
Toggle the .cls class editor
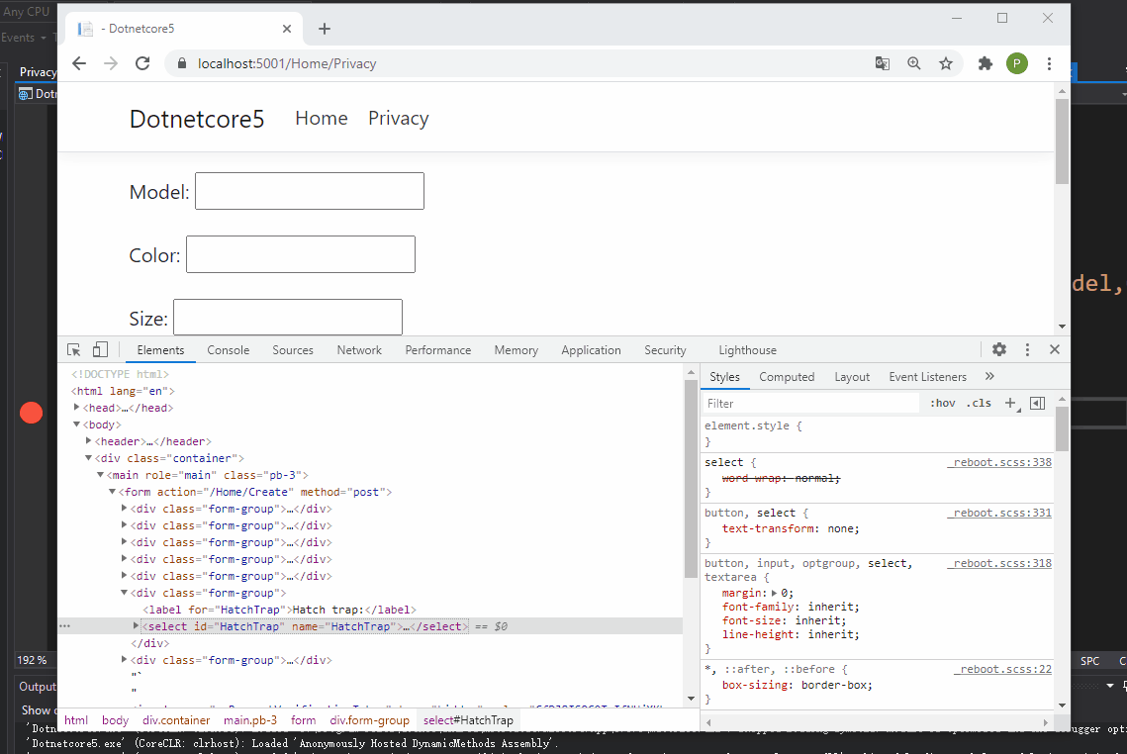979,403
